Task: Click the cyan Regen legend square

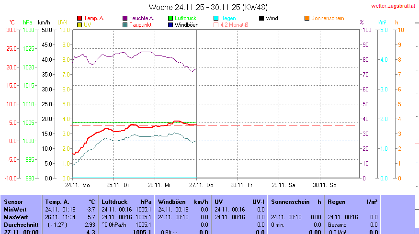Action: (216, 18)
